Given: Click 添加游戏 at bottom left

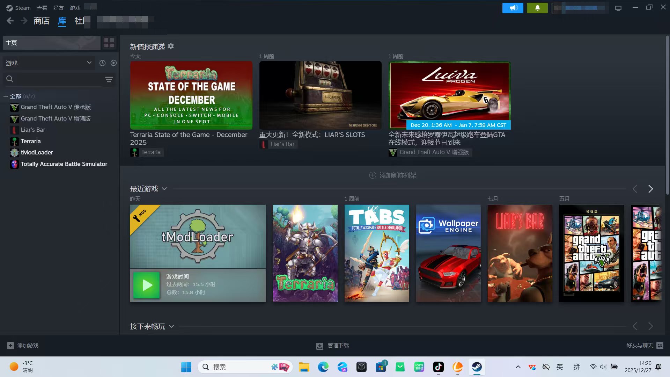Looking at the screenshot, I should [23, 345].
